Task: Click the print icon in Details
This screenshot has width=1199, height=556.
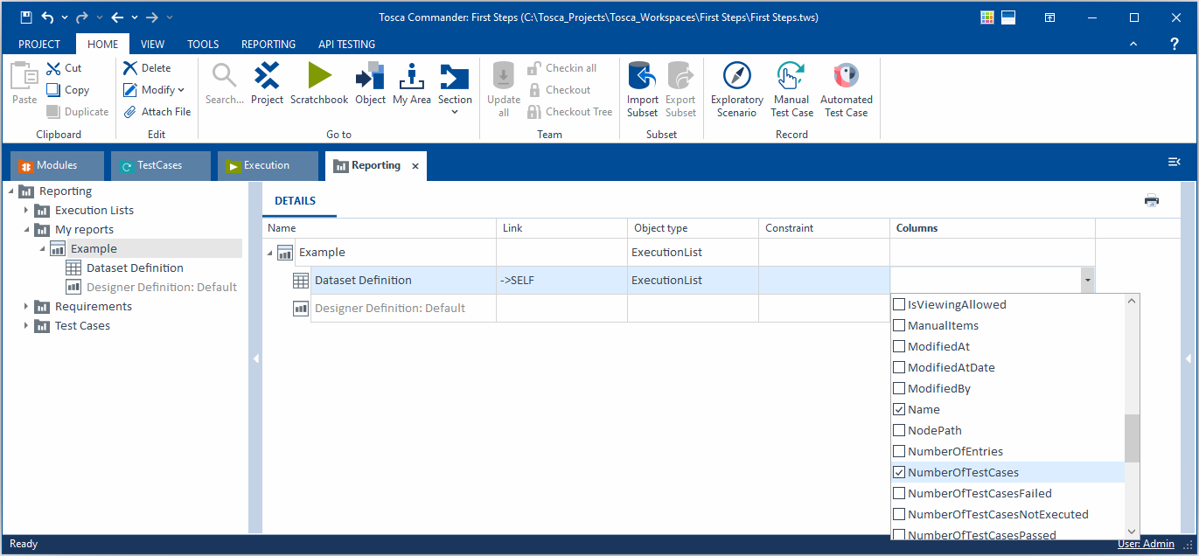Action: click(1151, 200)
